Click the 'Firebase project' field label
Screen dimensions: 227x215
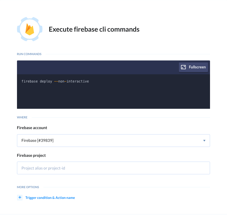[x=31, y=155]
